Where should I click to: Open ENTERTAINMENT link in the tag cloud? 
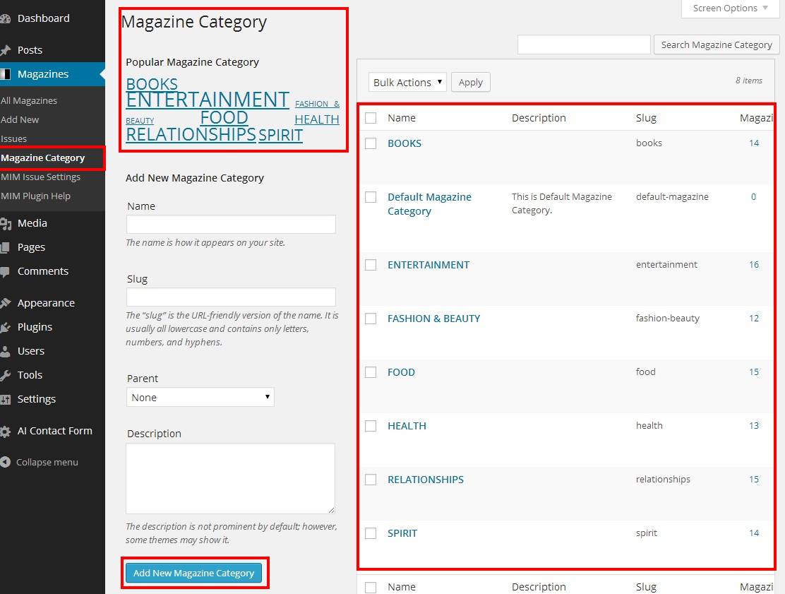(x=208, y=100)
